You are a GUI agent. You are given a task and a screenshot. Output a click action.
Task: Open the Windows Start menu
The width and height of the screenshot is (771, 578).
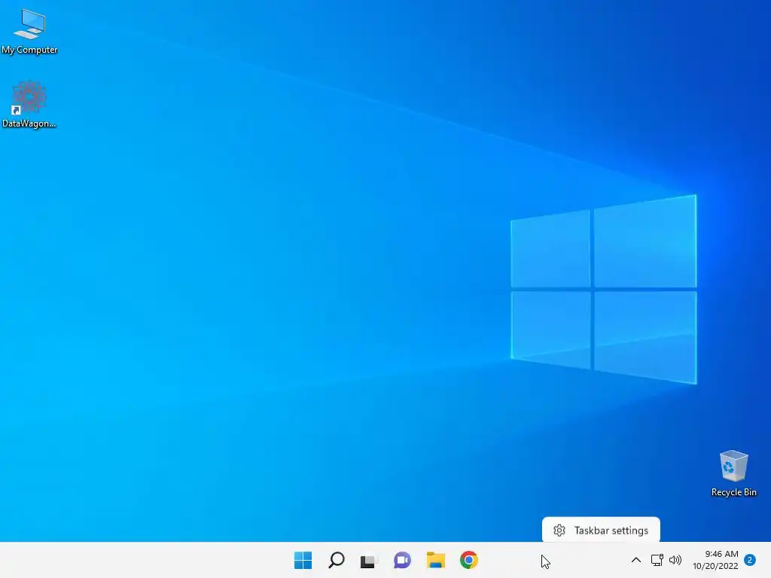click(303, 560)
